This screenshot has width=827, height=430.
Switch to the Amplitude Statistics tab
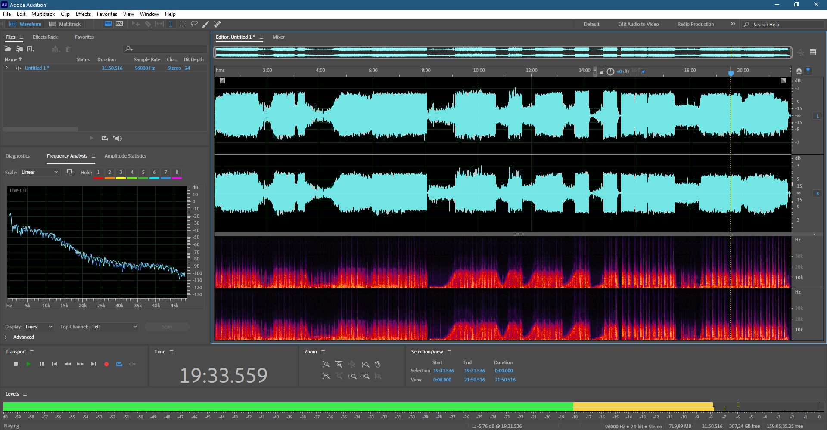(x=125, y=156)
